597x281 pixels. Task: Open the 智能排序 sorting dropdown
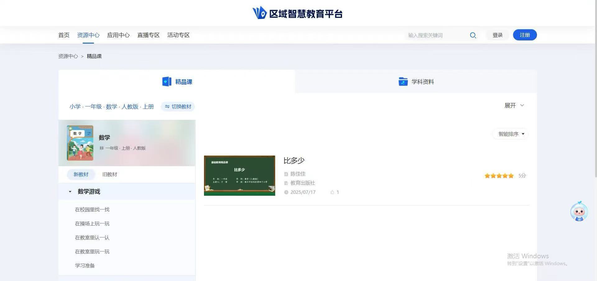point(511,134)
